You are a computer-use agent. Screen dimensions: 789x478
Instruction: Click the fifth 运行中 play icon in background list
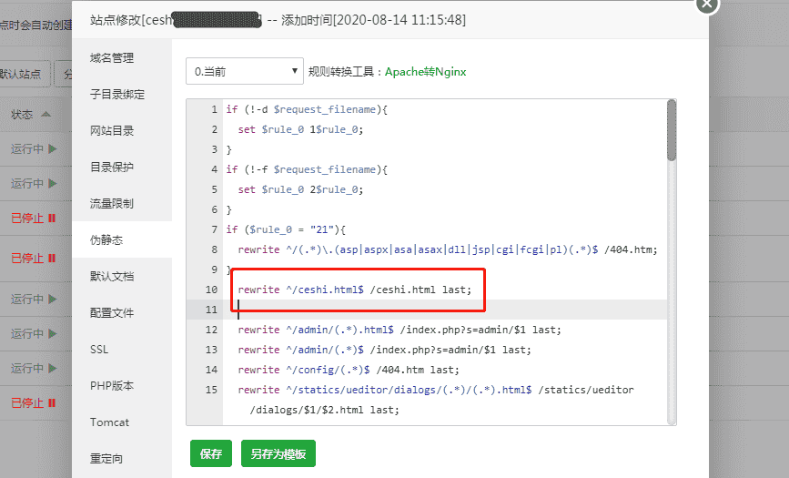pyautogui.click(x=53, y=368)
